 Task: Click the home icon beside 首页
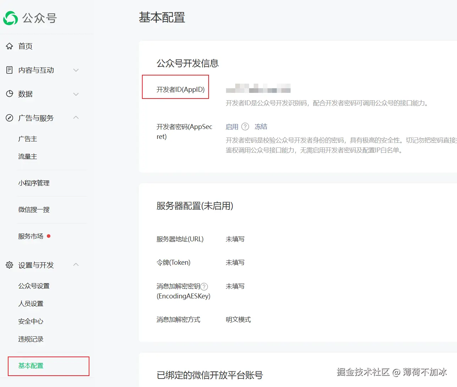(x=10, y=46)
